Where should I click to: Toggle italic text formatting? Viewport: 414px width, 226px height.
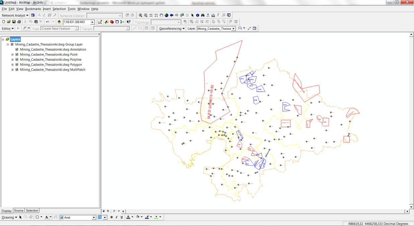116,217
